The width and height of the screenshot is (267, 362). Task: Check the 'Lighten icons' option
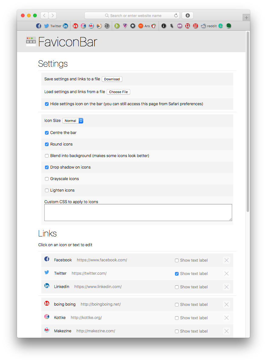[47, 190]
